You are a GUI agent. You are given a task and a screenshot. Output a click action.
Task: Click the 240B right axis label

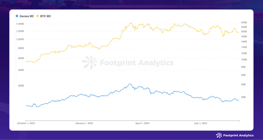click(x=244, y=22)
